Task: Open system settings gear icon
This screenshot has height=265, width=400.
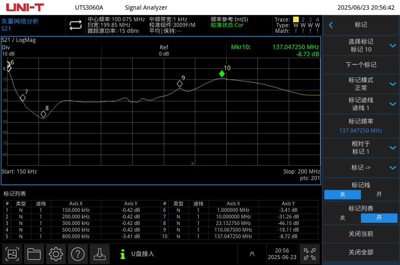Action: coord(56,254)
